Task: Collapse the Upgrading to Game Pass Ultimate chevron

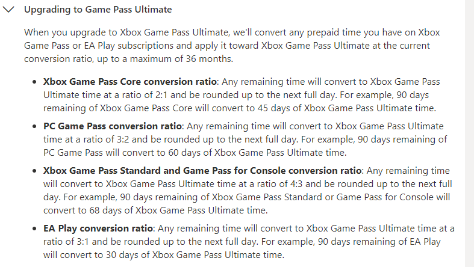Action: point(8,10)
